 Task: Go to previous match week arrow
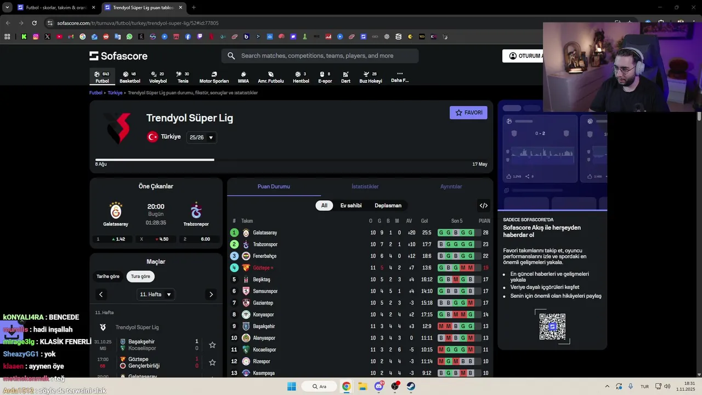(x=101, y=295)
